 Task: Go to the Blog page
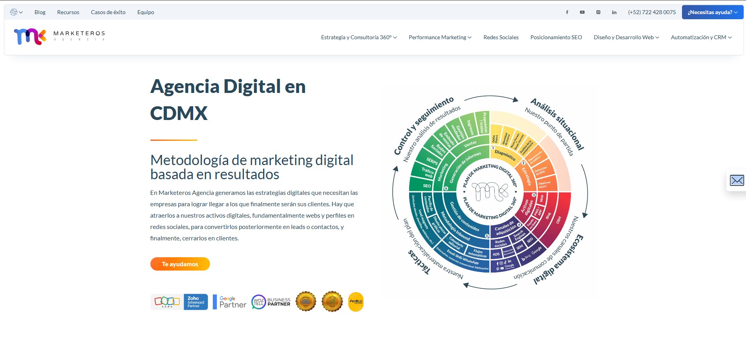40,12
